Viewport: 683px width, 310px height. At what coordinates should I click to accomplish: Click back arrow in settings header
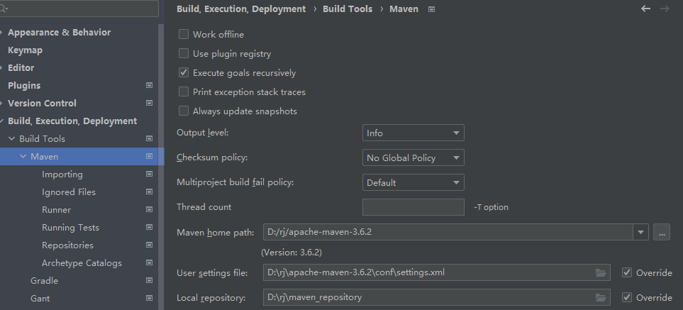coord(645,9)
